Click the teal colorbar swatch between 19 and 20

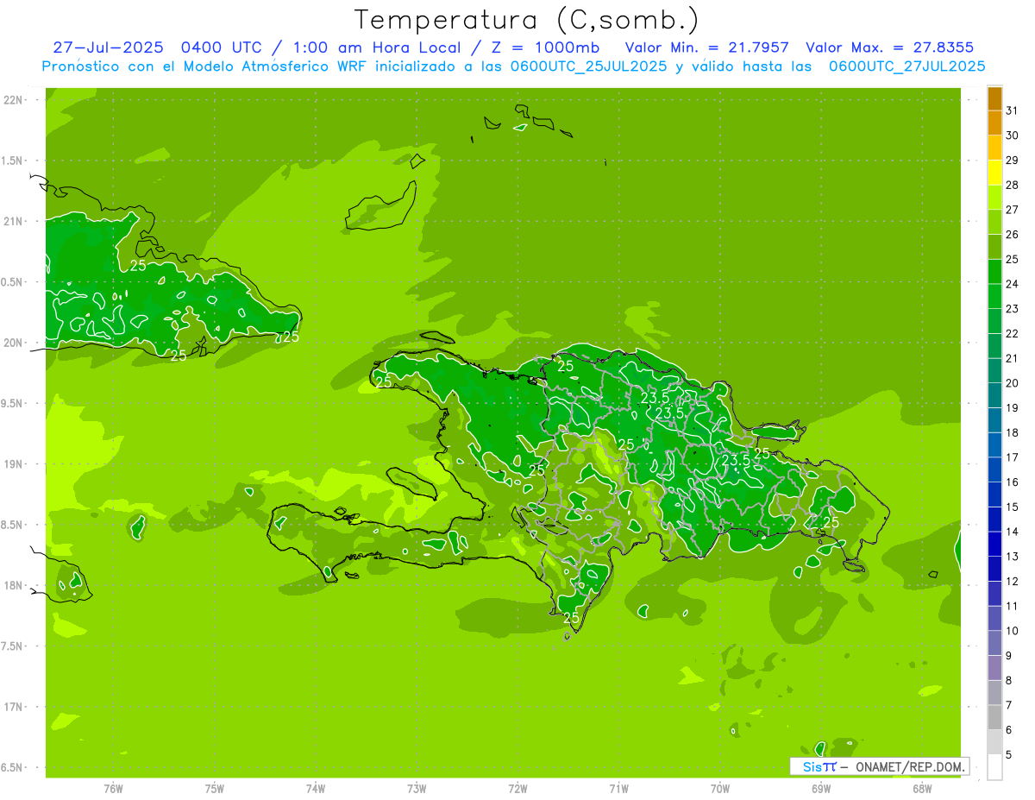pyautogui.click(x=994, y=395)
